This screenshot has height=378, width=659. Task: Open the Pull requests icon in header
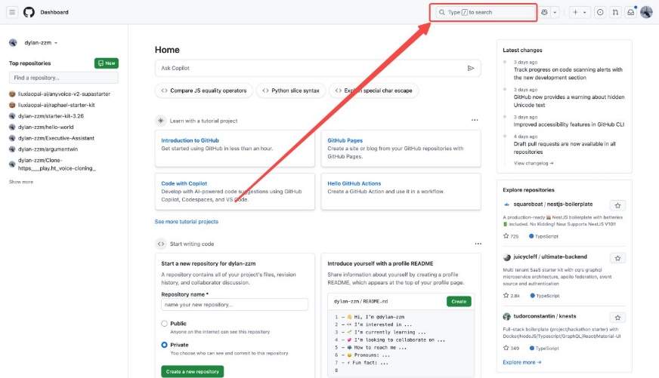(x=615, y=12)
